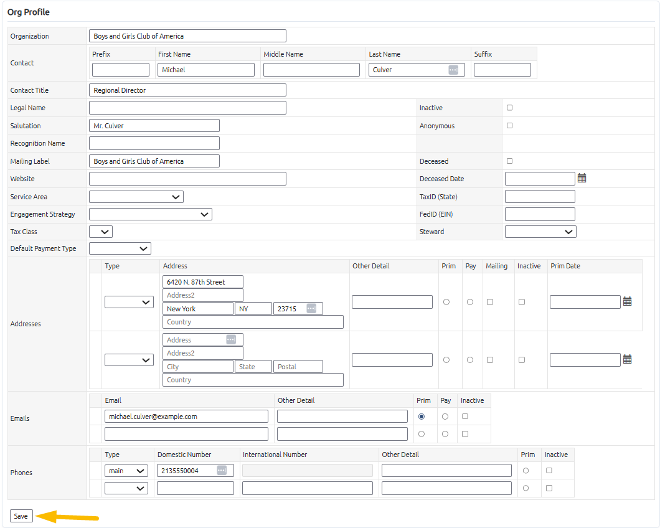Click the Legal Name input field

[x=188, y=108]
